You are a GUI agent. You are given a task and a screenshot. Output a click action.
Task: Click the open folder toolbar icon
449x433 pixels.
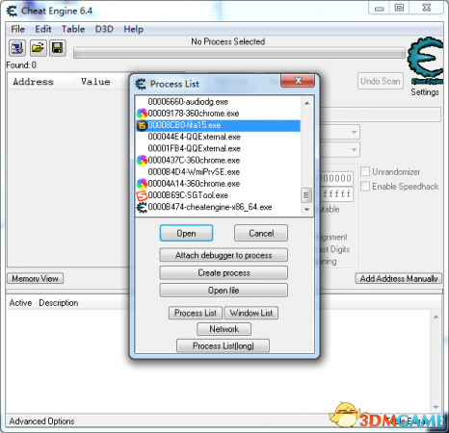point(38,48)
